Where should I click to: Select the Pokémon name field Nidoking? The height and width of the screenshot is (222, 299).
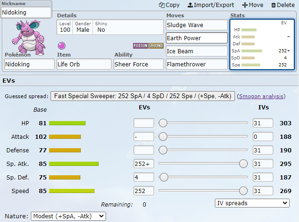tap(29, 64)
